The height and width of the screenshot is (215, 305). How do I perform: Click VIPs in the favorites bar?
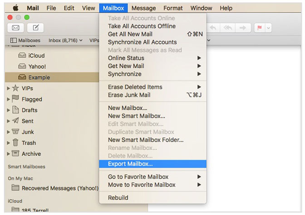click(x=94, y=40)
